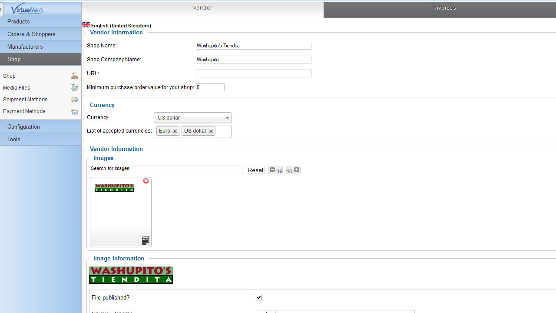The image size is (556, 313).
Task: Click the Shop Company Name field
Action: click(254, 60)
